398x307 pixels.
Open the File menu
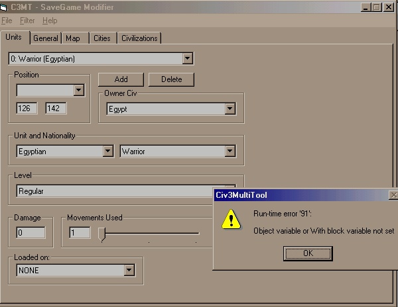[7, 21]
